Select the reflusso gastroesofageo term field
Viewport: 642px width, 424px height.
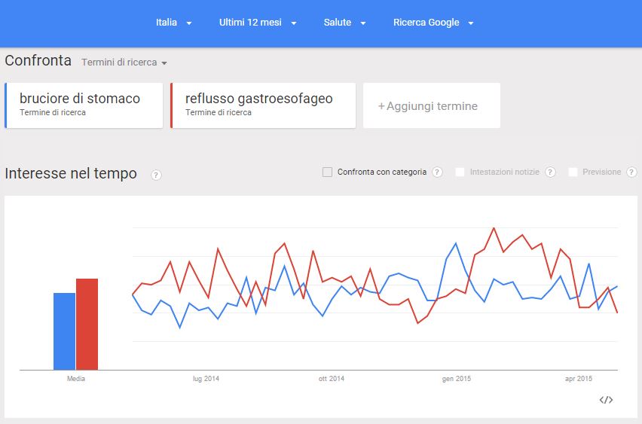(263, 105)
